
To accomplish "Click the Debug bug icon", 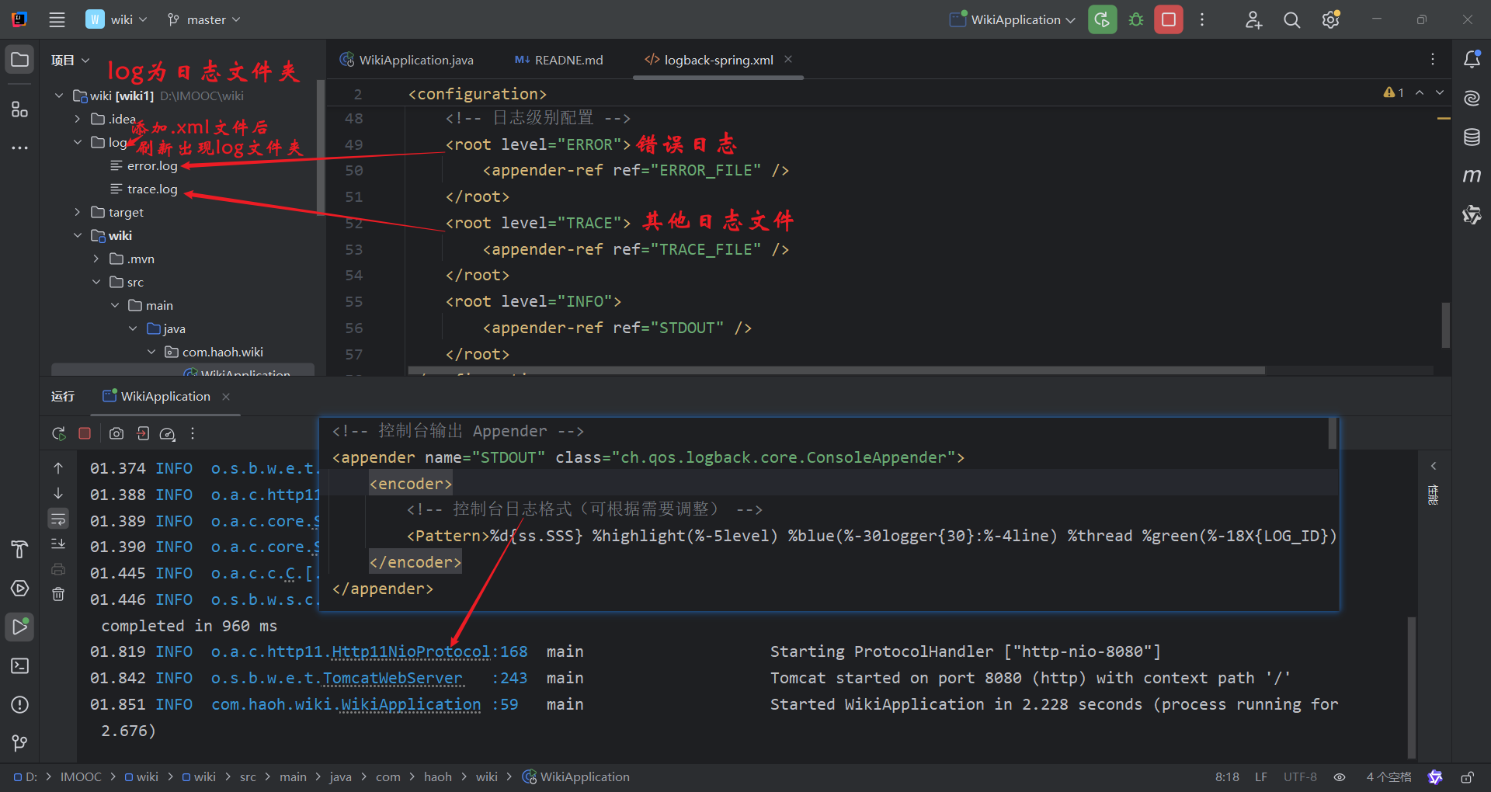I will [x=1136, y=19].
